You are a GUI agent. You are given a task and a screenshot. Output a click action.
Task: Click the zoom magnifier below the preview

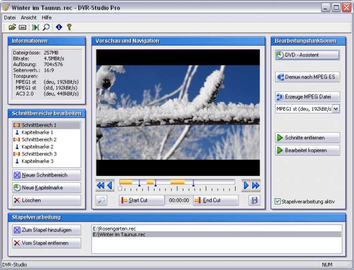pos(101,200)
